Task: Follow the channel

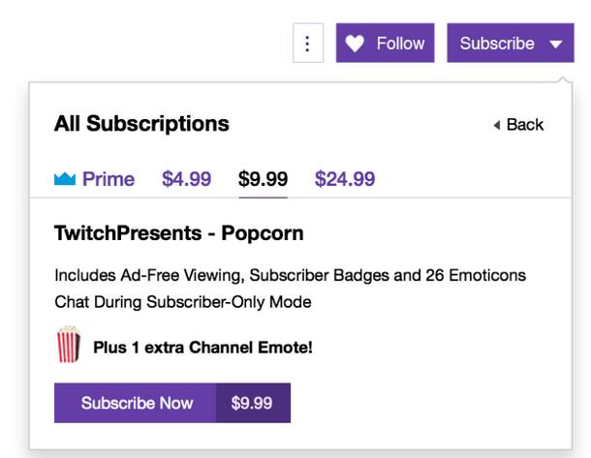Action: coord(385,43)
